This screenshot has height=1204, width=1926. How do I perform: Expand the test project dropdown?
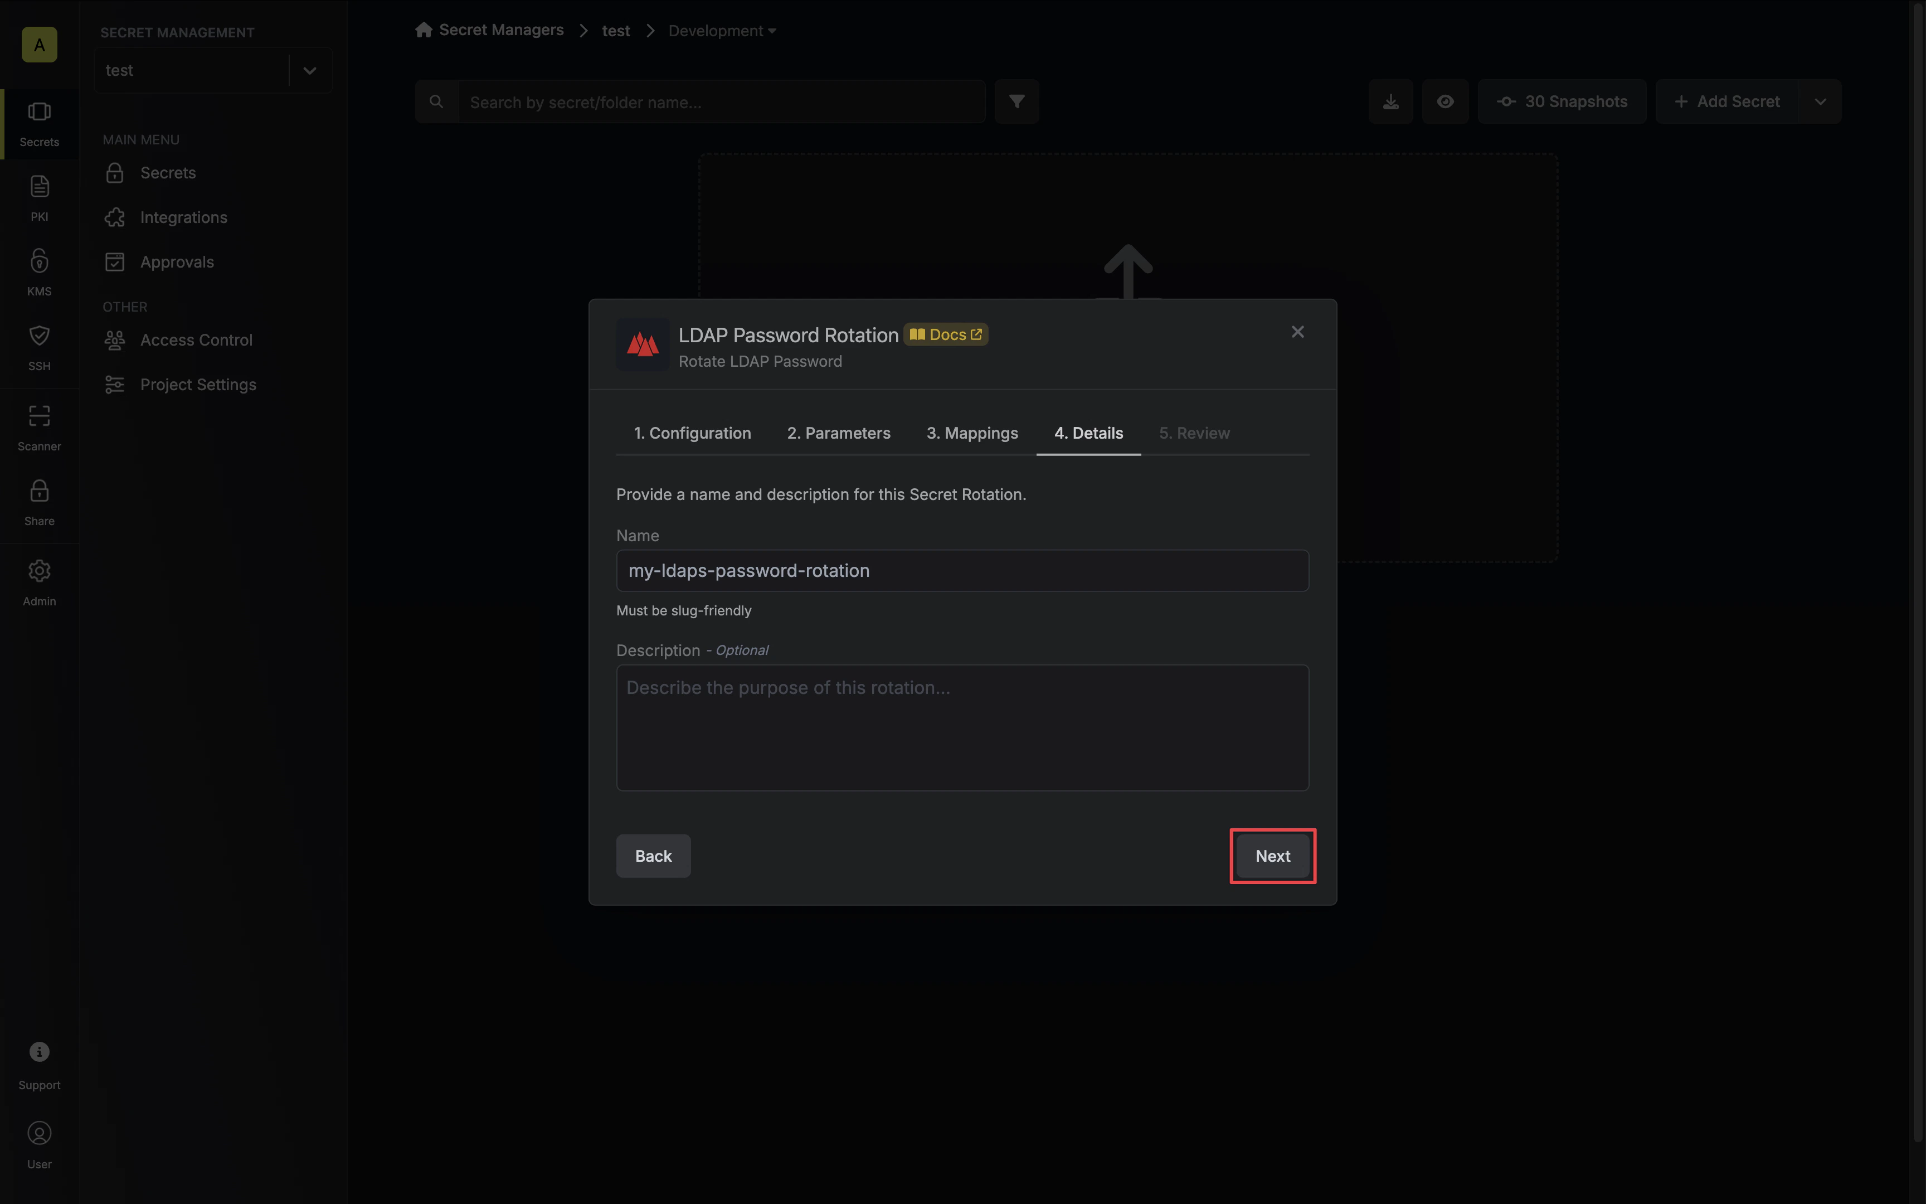point(310,70)
